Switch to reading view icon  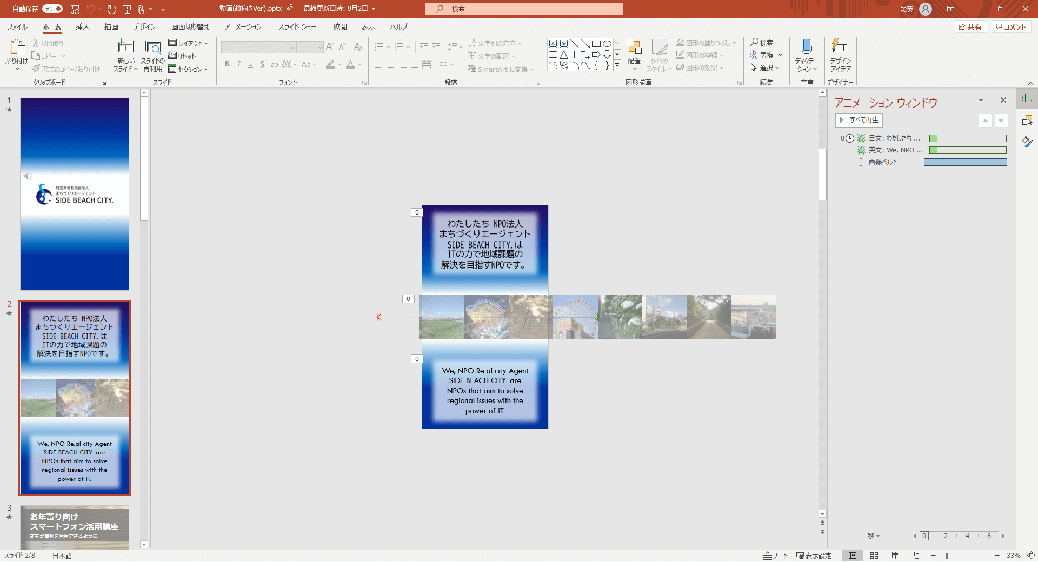896,556
